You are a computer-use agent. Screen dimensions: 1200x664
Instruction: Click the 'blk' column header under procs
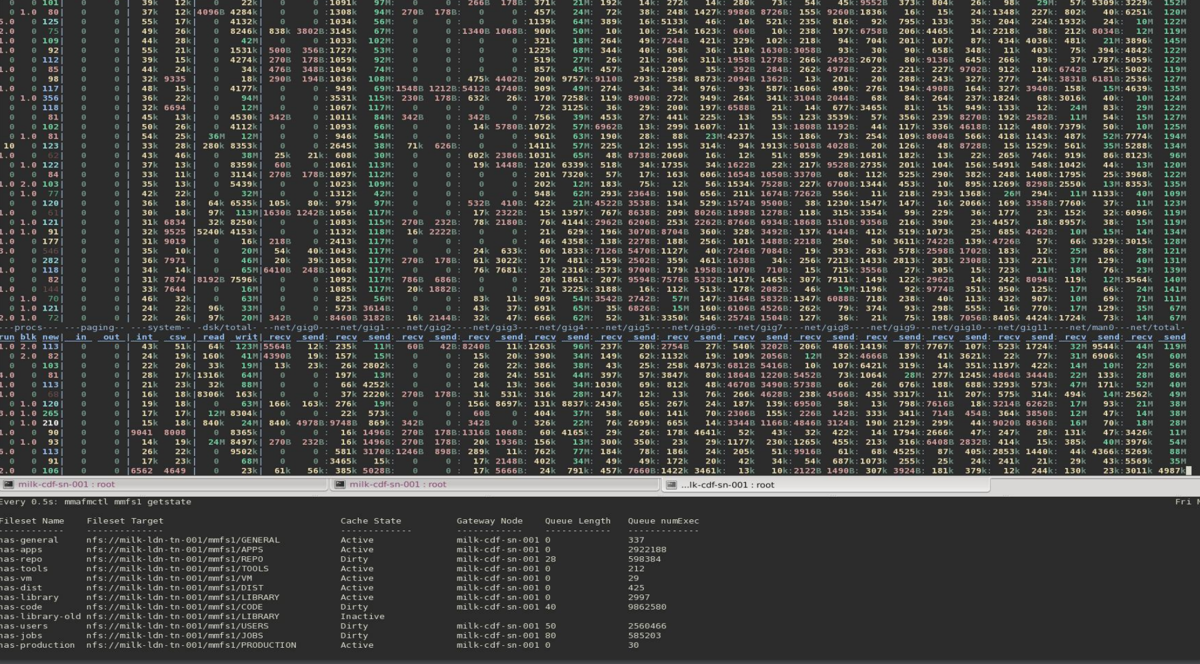click(28, 337)
